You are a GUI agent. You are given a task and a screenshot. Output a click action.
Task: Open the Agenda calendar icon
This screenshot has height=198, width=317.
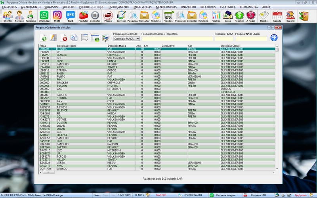coord(277,16)
